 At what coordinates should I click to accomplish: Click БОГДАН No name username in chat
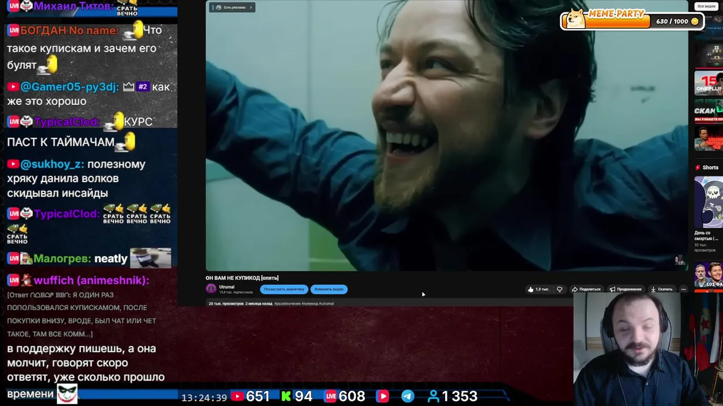point(70,30)
